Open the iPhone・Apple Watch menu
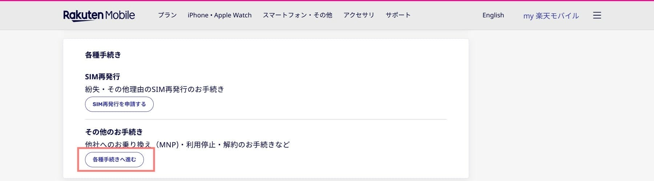This screenshot has height=181, width=654. 219,15
